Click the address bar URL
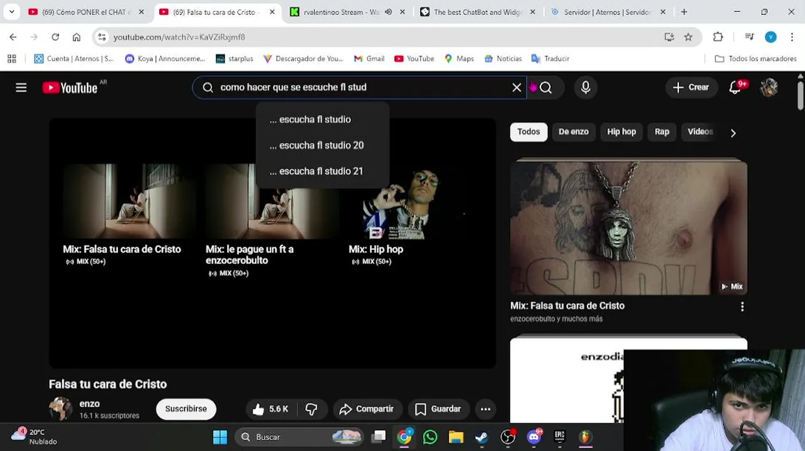 tap(179, 37)
